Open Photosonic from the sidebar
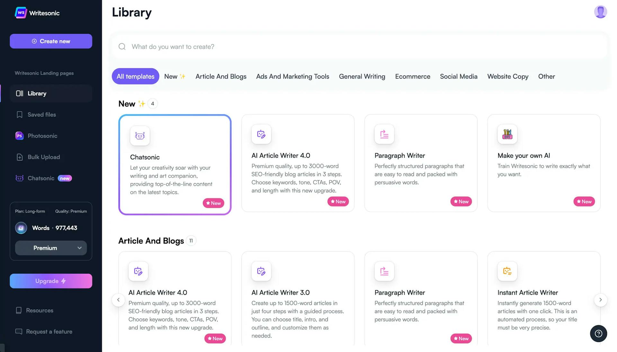The image size is (617, 352). click(x=42, y=136)
